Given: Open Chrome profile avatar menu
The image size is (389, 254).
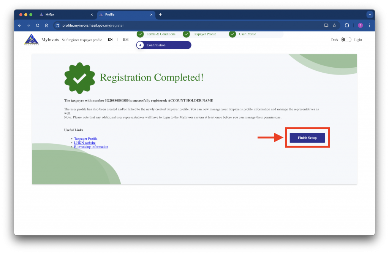Looking at the screenshot, I should coord(360,25).
